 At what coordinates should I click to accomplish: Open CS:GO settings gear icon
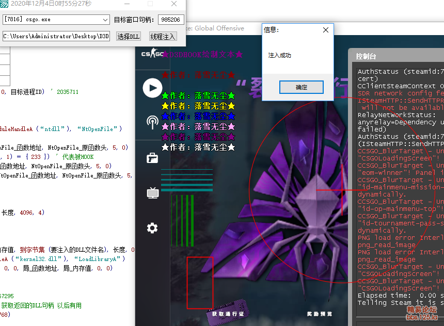152,228
